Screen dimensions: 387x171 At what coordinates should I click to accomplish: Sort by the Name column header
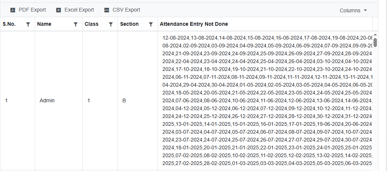click(x=44, y=24)
